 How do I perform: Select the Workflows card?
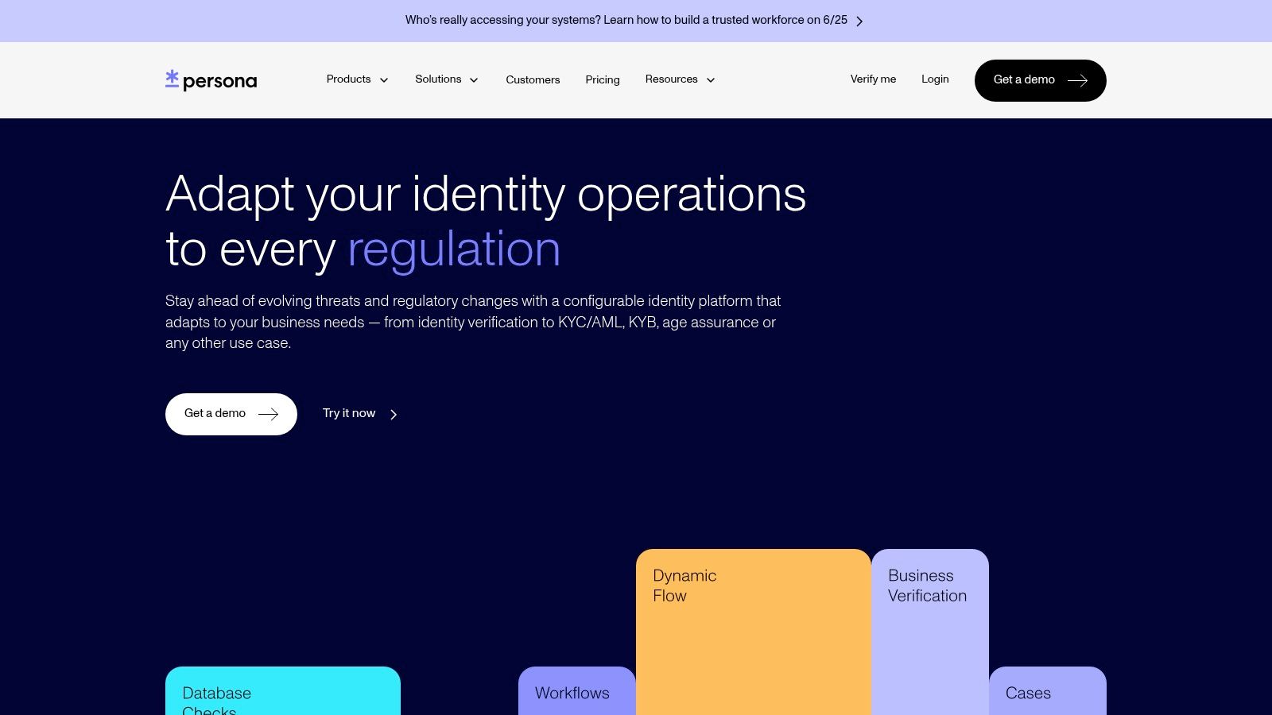click(577, 690)
